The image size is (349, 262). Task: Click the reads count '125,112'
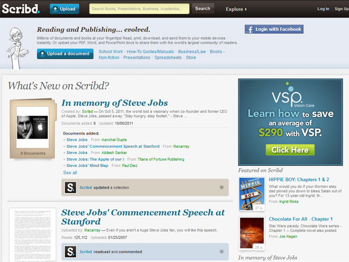click(x=81, y=238)
